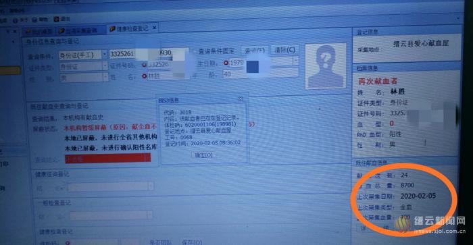
Task: Switch to the 健康检查登记 tab
Action: point(132,28)
